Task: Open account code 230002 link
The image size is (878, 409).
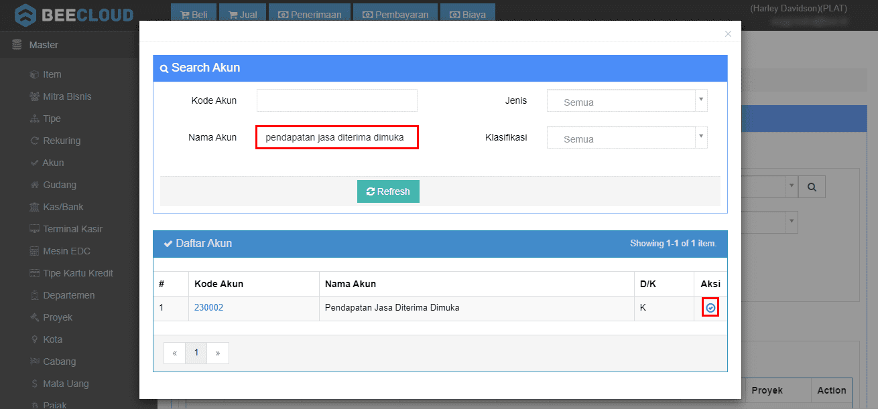Action: click(x=208, y=308)
